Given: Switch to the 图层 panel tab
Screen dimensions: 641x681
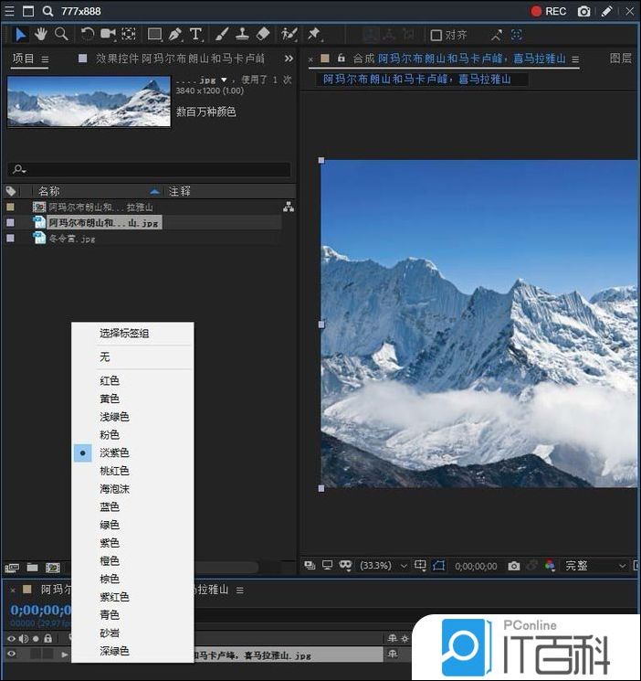Looking at the screenshot, I should (621, 59).
